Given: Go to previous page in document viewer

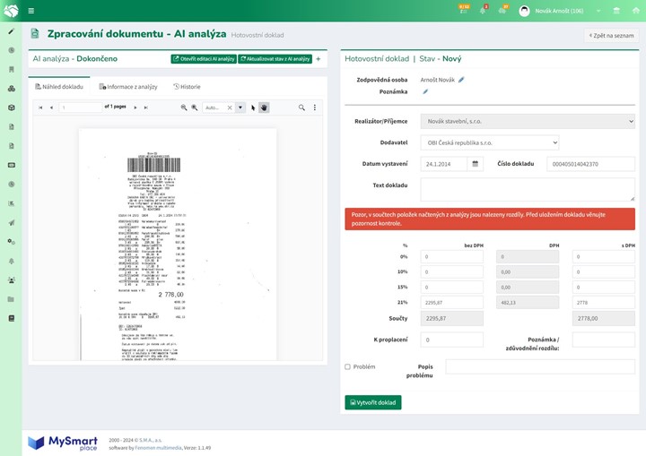Looking at the screenshot, I should coord(51,108).
